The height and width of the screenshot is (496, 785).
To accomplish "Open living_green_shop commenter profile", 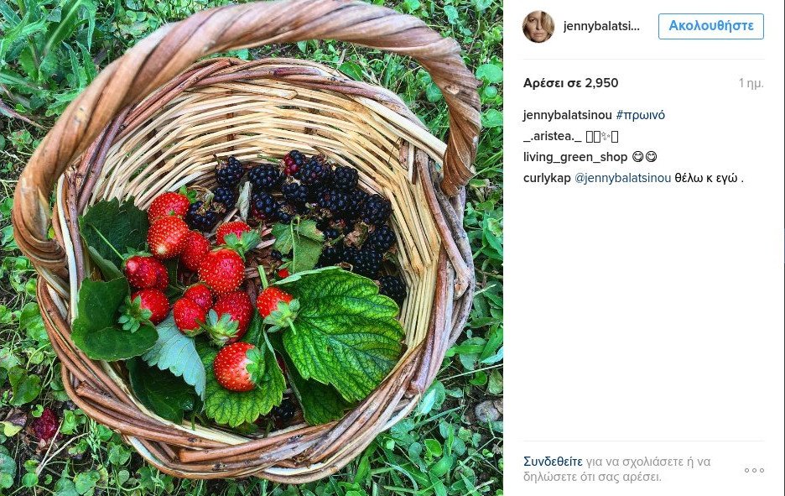I will (x=575, y=157).
